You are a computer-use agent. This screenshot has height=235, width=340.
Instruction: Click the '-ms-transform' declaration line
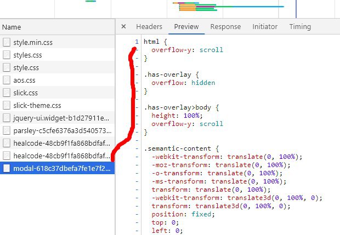click(x=219, y=181)
